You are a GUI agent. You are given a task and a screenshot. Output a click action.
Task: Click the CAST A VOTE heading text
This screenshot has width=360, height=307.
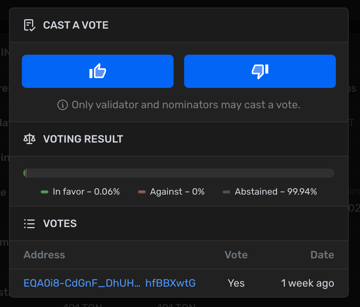pos(76,25)
